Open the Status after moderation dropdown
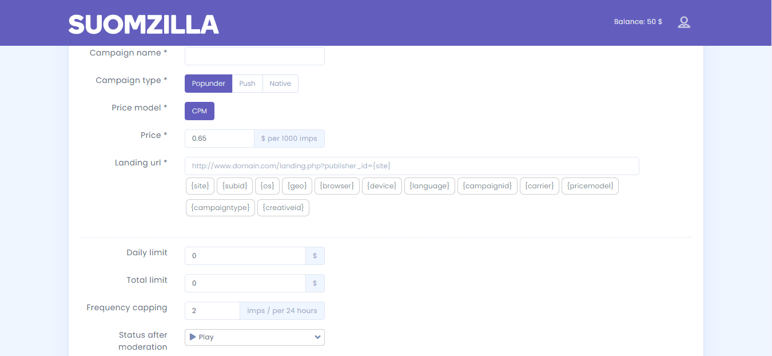This screenshot has width=772, height=356. pyautogui.click(x=254, y=337)
